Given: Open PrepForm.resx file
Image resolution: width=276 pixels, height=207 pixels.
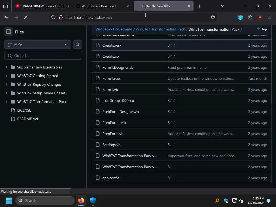Looking at the screenshot, I should tap(114, 123).
